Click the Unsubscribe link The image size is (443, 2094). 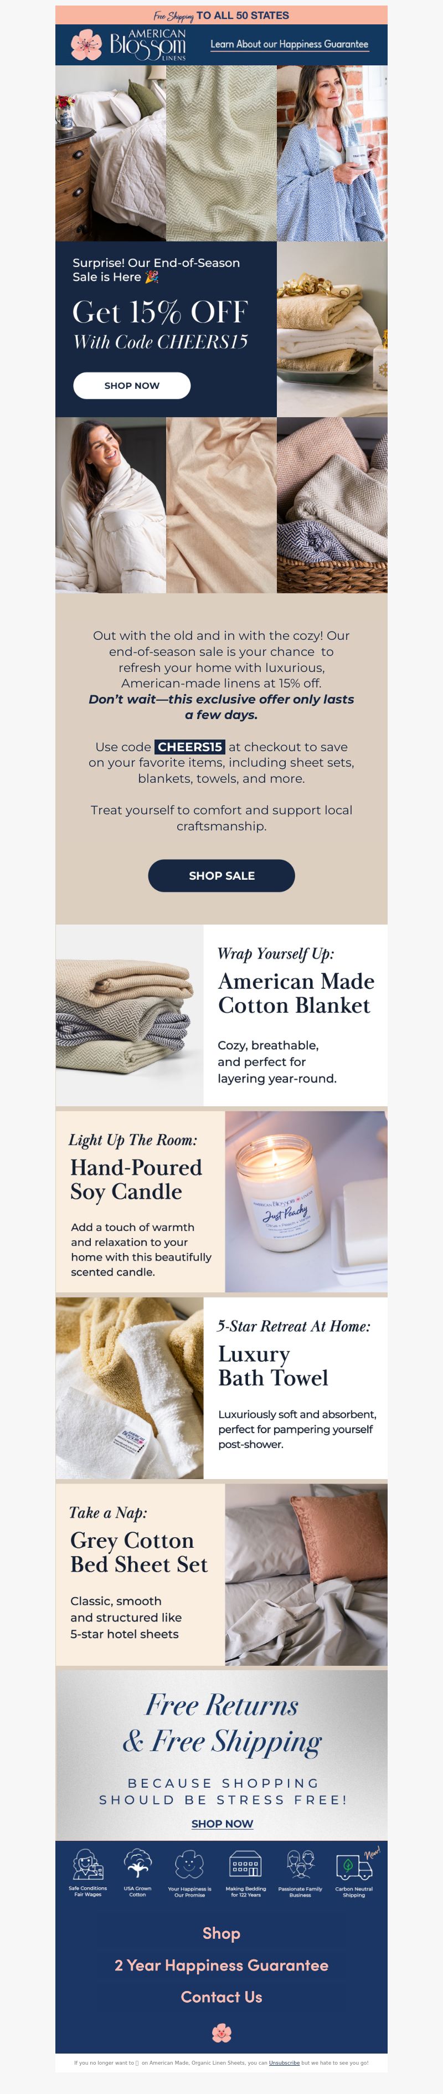pos(285,2062)
